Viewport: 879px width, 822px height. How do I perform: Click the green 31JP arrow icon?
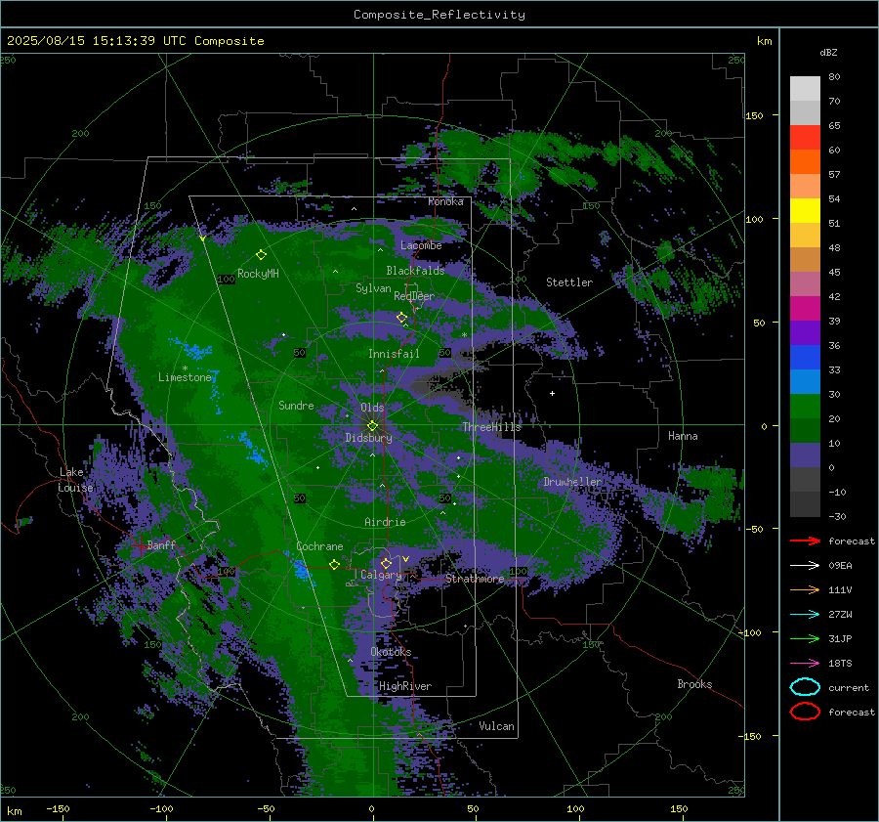(x=805, y=638)
